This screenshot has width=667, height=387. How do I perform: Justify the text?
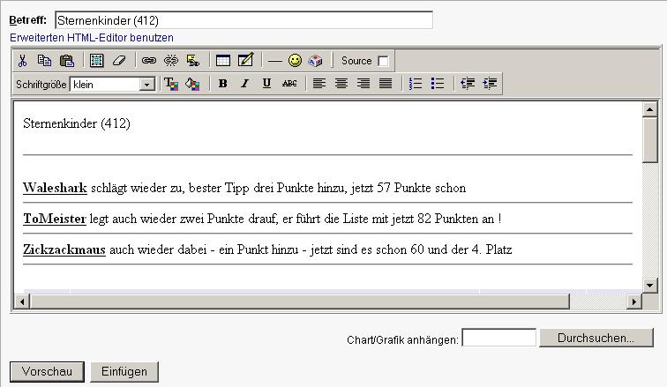386,84
